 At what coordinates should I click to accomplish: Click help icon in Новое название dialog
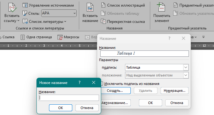(x=80, y=82)
